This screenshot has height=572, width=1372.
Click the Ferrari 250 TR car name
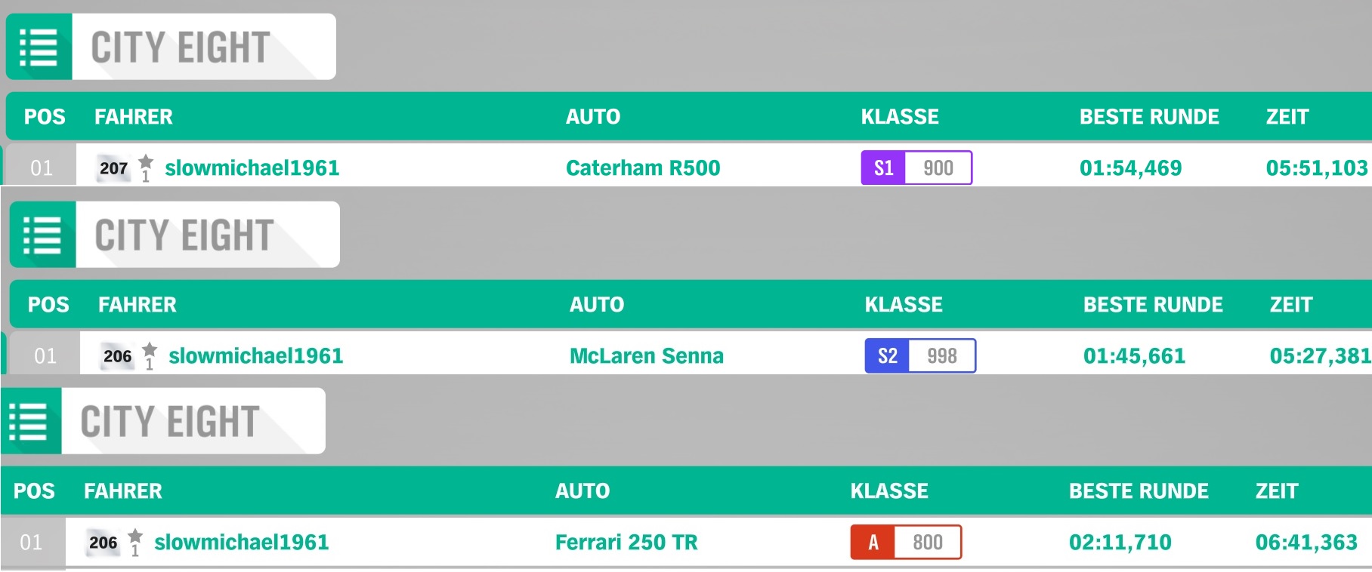[x=626, y=542]
